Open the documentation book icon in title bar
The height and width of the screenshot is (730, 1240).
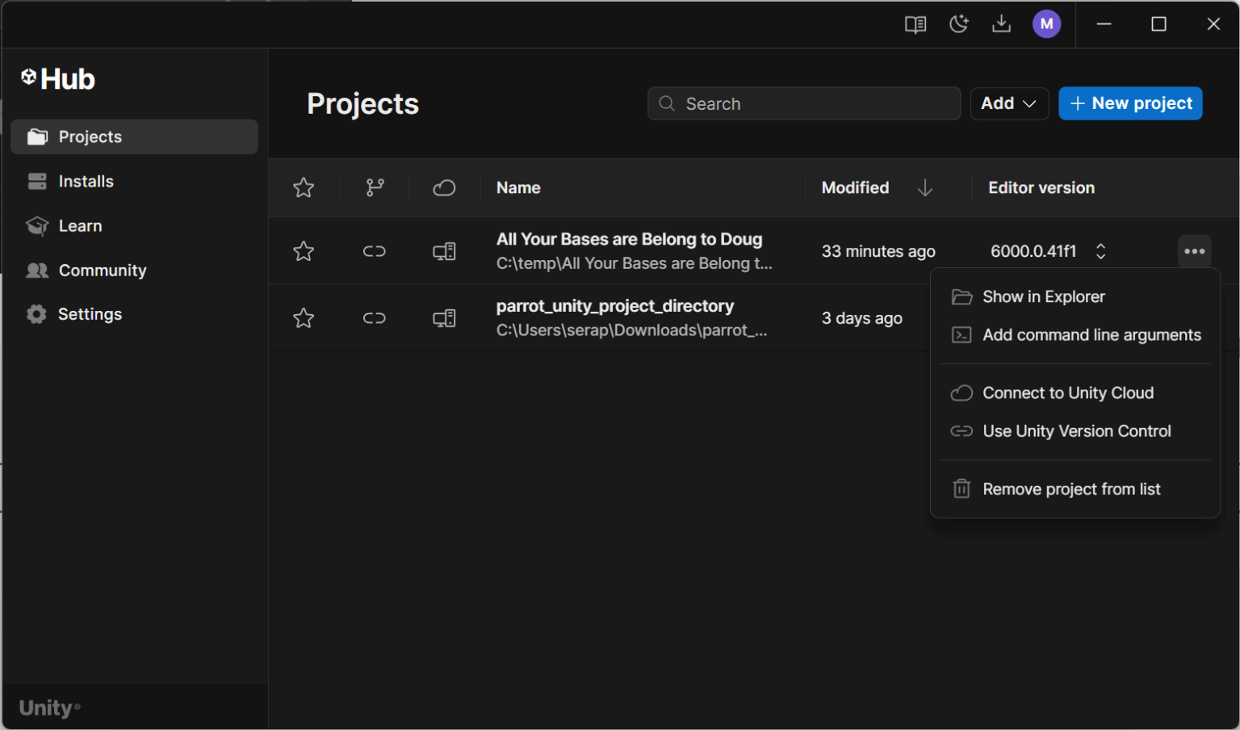[915, 24]
